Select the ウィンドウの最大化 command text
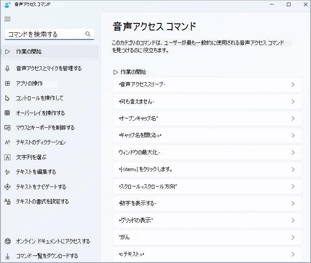Viewport: 311px width, 263px height. (139, 152)
